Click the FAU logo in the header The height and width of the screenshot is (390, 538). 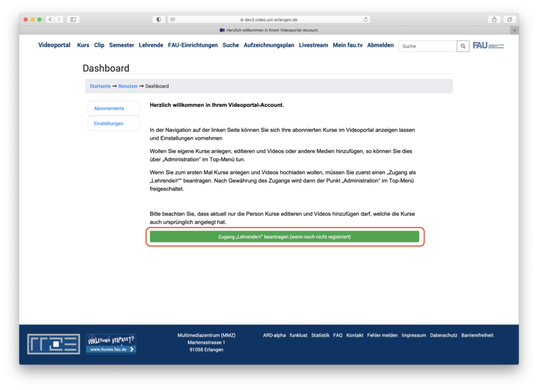pyautogui.click(x=488, y=46)
